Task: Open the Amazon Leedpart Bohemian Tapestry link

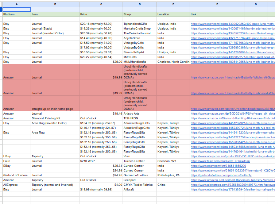Action: pos(232,180)
